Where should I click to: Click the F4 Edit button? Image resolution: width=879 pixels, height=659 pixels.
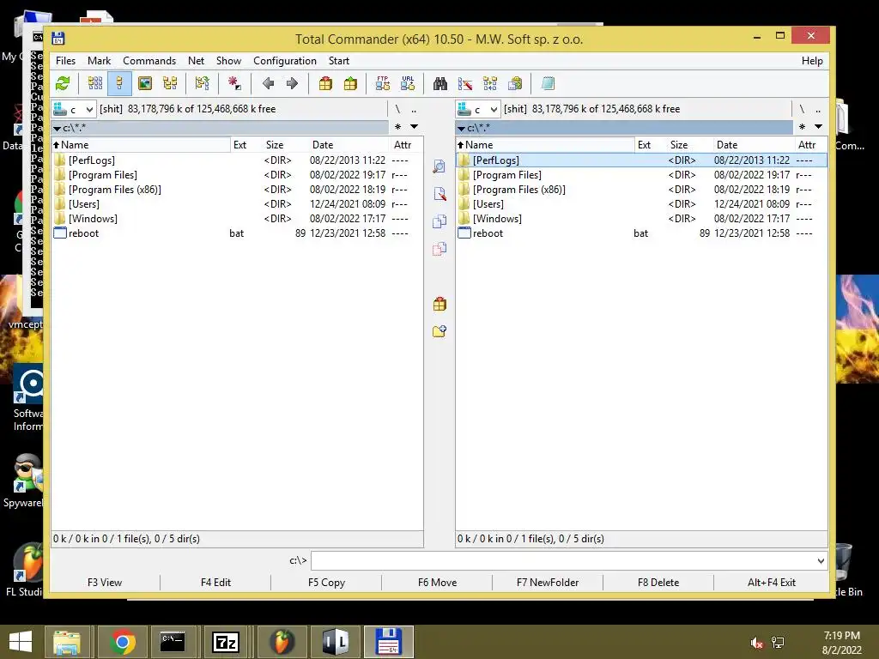pos(215,583)
